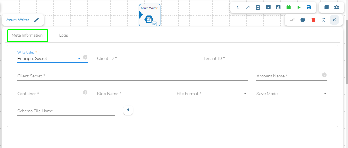Viewport: 348px width, 148px height.
Task: Click the upload schema file arrow button
Action: [128, 111]
